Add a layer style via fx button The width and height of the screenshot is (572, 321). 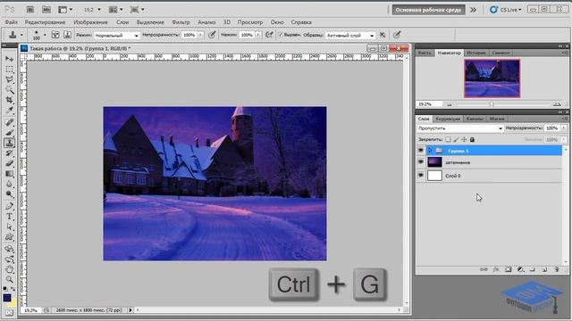coord(496,269)
